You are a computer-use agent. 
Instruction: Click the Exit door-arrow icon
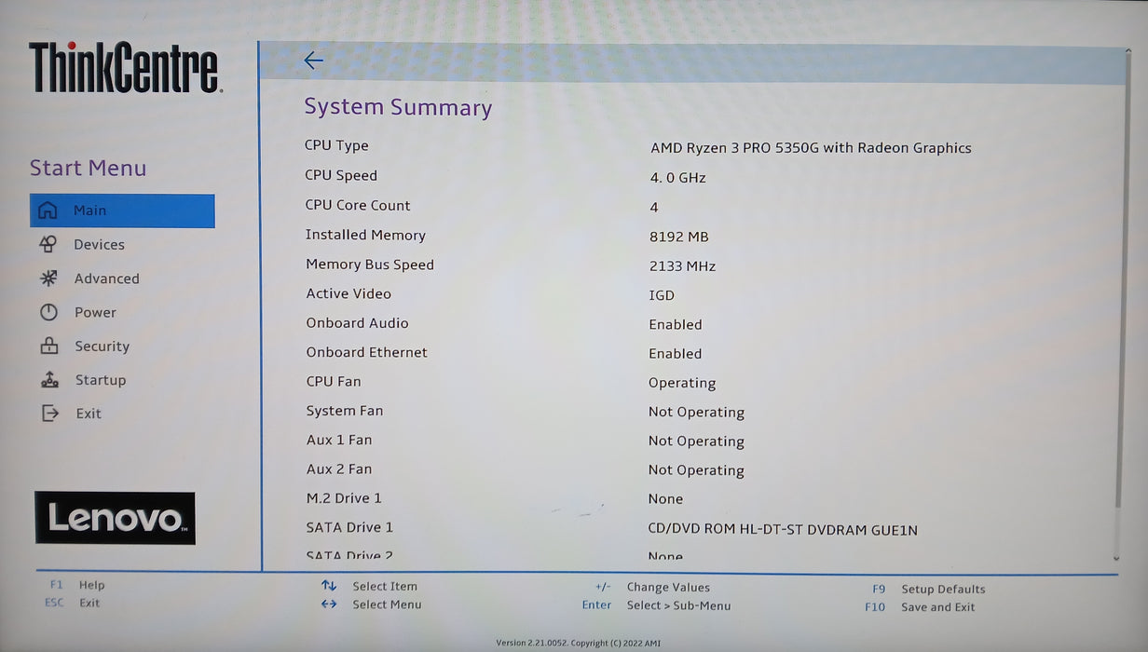(50, 413)
